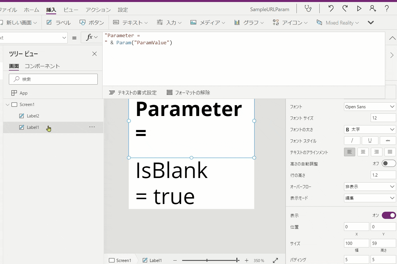Open the App checker stethoscope icon
Image resolution: width=397 pixels, height=264 pixels.
(308, 9)
